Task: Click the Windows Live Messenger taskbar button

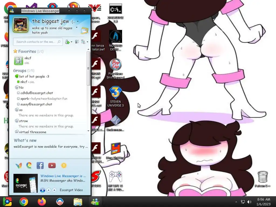Action: 95,202
